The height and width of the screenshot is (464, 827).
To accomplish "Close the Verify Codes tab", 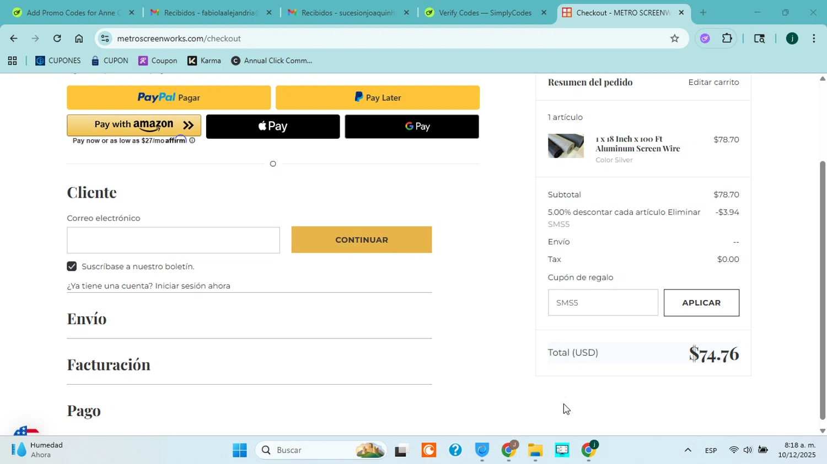I will (x=544, y=13).
